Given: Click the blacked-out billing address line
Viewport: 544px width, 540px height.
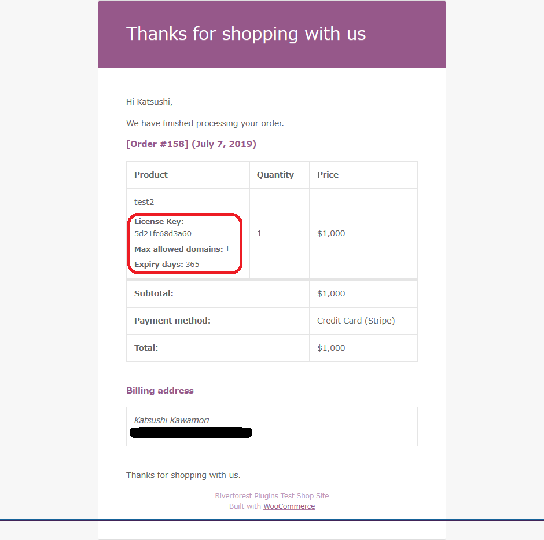Looking at the screenshot, I should (191, 432).
